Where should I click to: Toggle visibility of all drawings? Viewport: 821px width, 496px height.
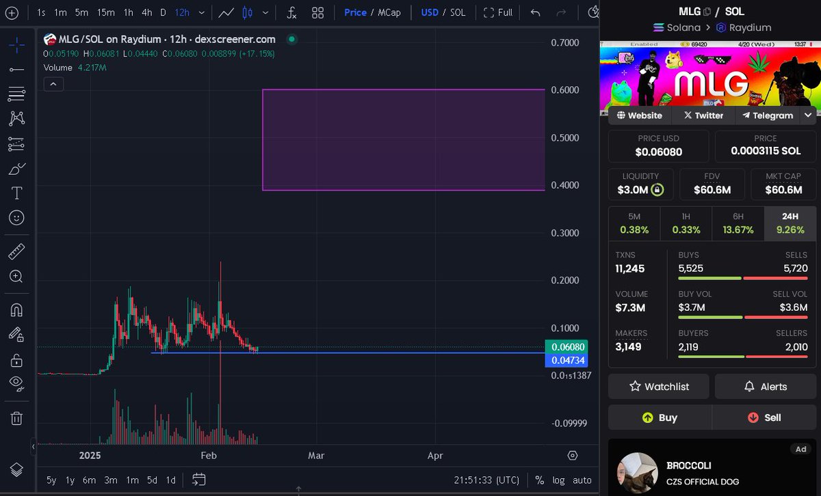click(16, 384)
